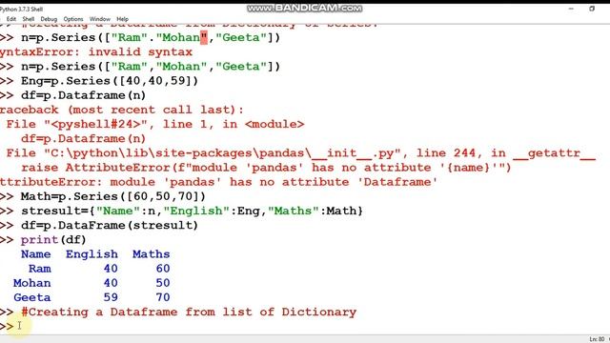
Task: Click the line "df=p.DataFrame(stresult)"
Action: (110, 225)
